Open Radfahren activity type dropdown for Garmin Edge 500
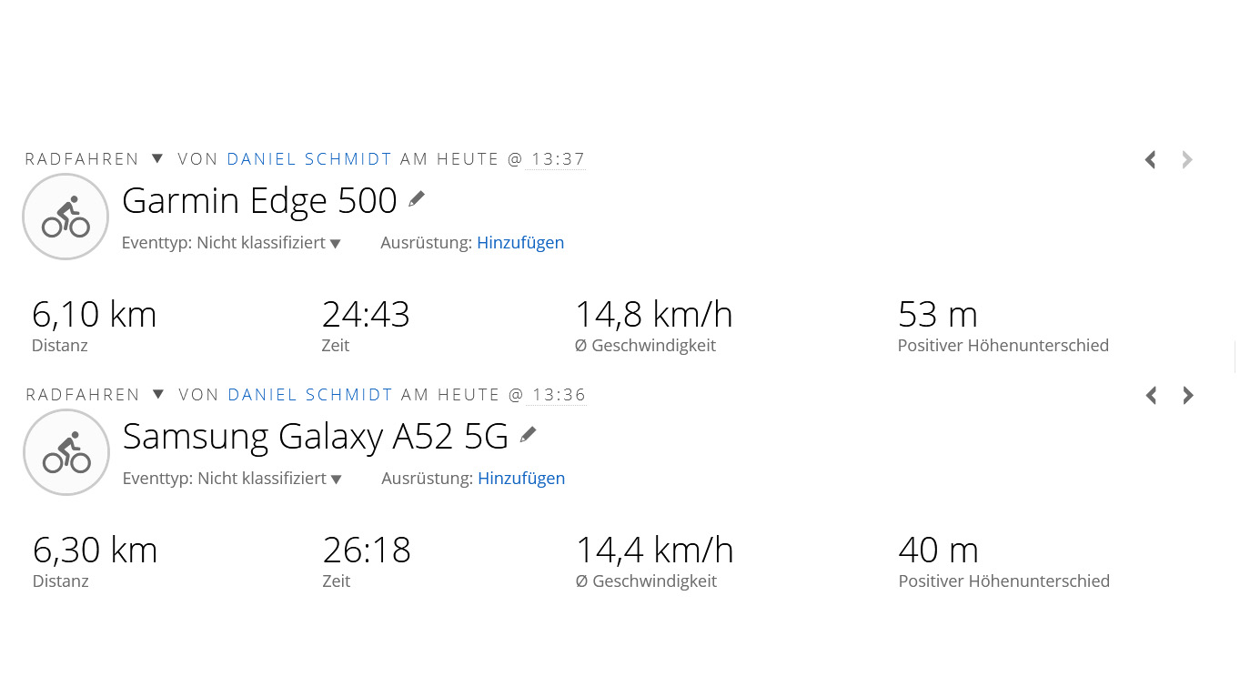The height and width of the screenshot is (697, 1240). click(157, 159)
